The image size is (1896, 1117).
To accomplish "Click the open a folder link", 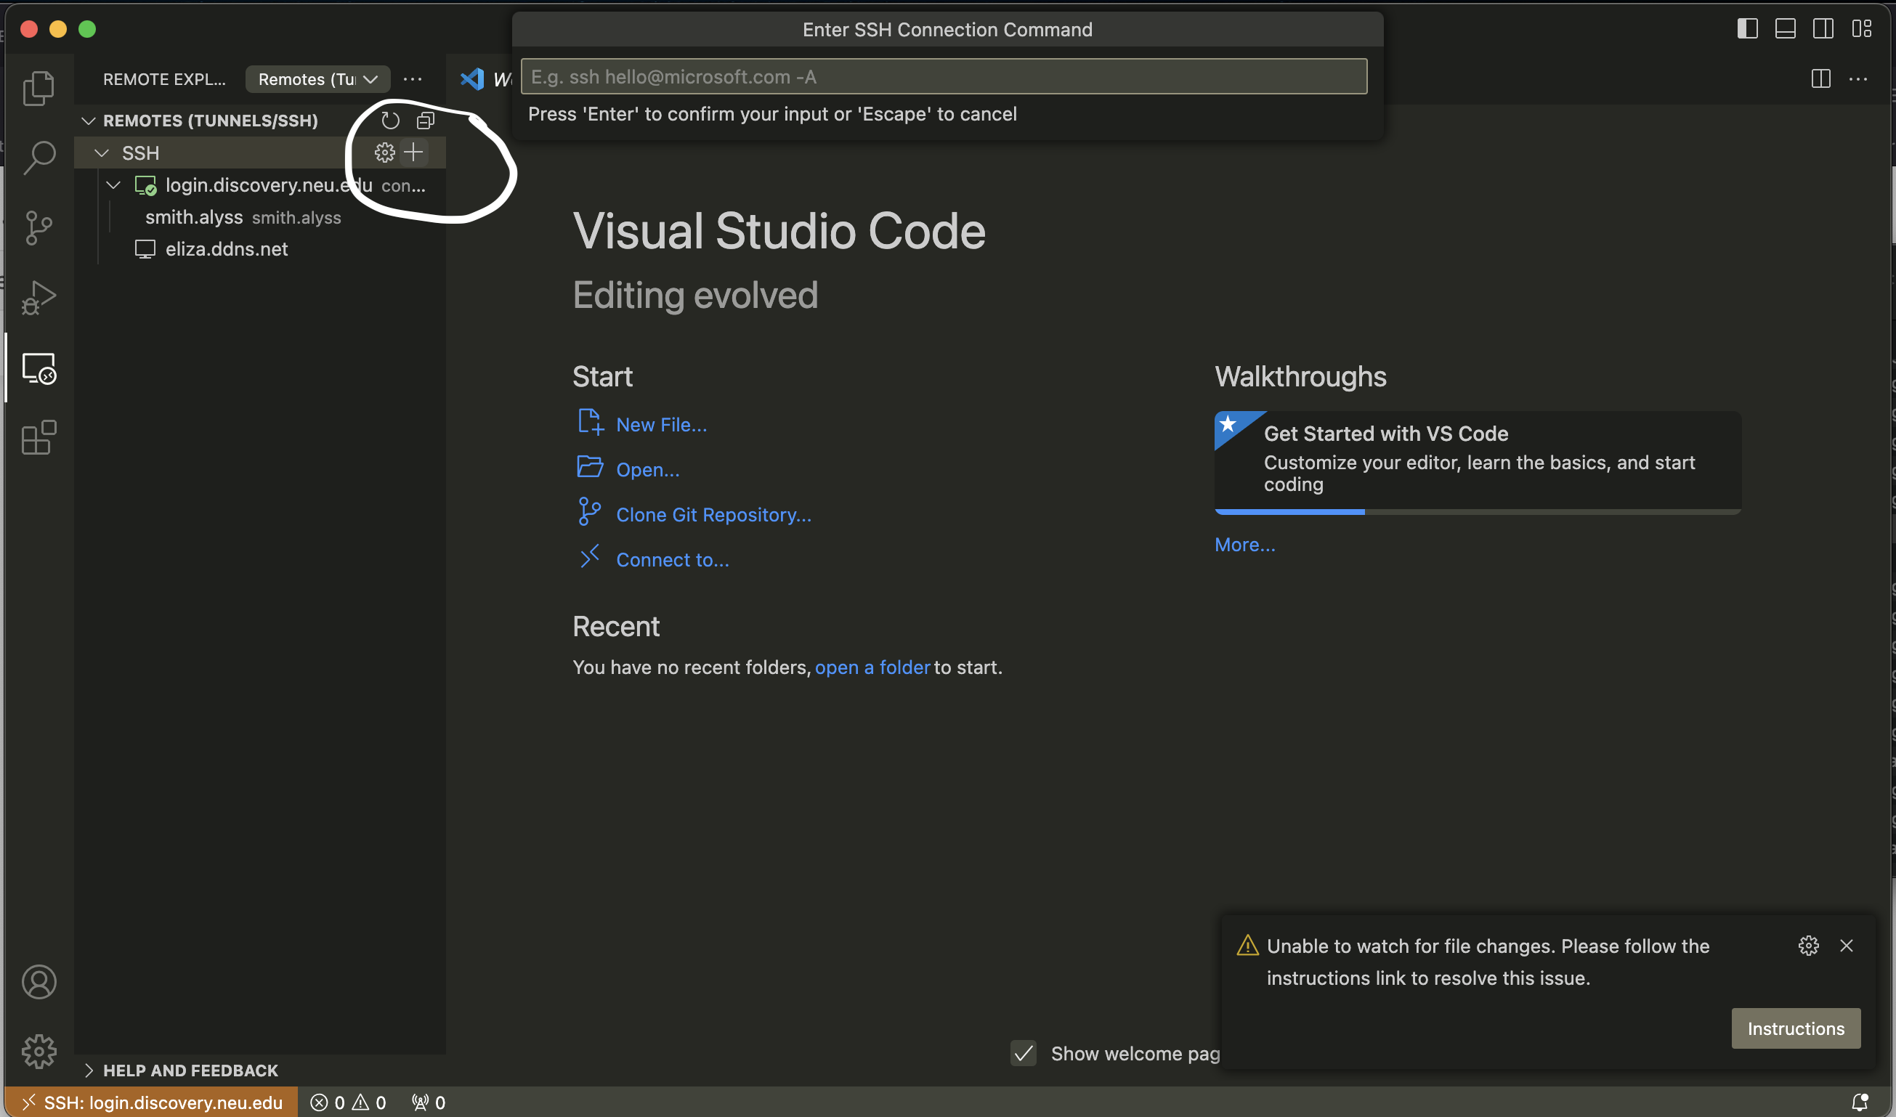I will 872,667.
